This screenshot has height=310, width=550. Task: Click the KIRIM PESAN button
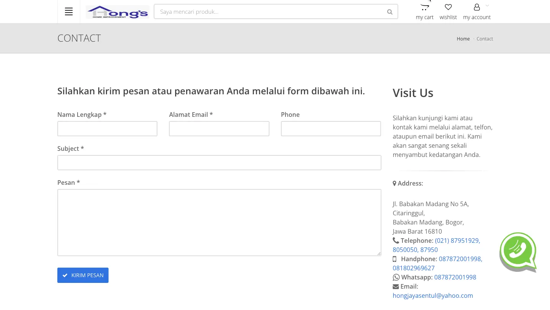[x=83, y=275]
